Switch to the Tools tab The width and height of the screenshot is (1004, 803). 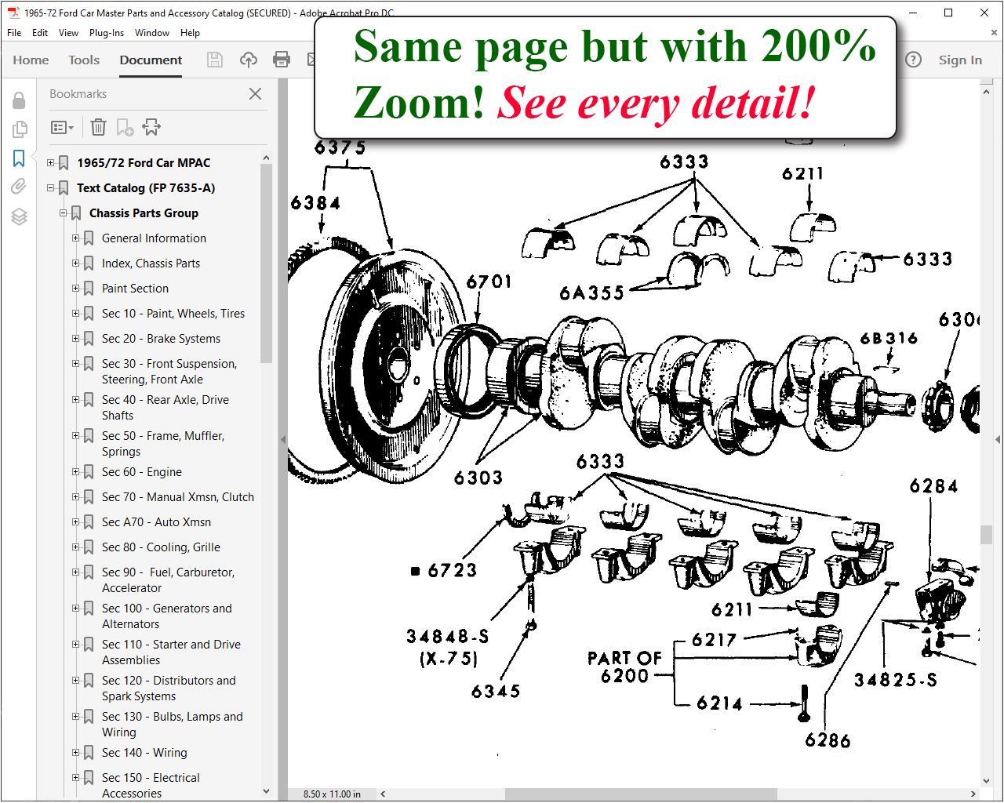tap(84, 60)
